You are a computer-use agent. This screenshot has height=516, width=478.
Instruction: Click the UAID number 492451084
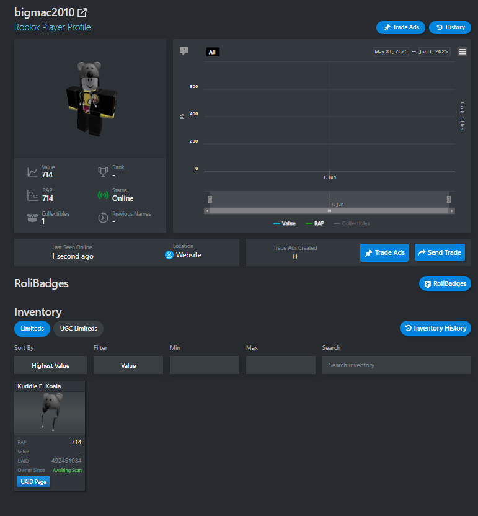coord(66,460)
